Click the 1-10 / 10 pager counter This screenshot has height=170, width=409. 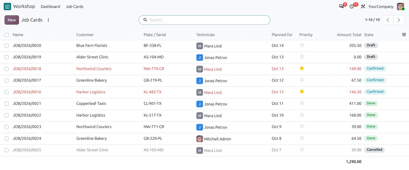pos(372,20)
